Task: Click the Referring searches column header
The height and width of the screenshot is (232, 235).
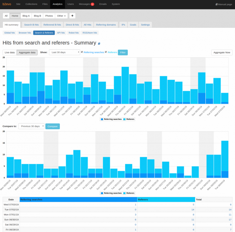Action: (x=78, y=199)
